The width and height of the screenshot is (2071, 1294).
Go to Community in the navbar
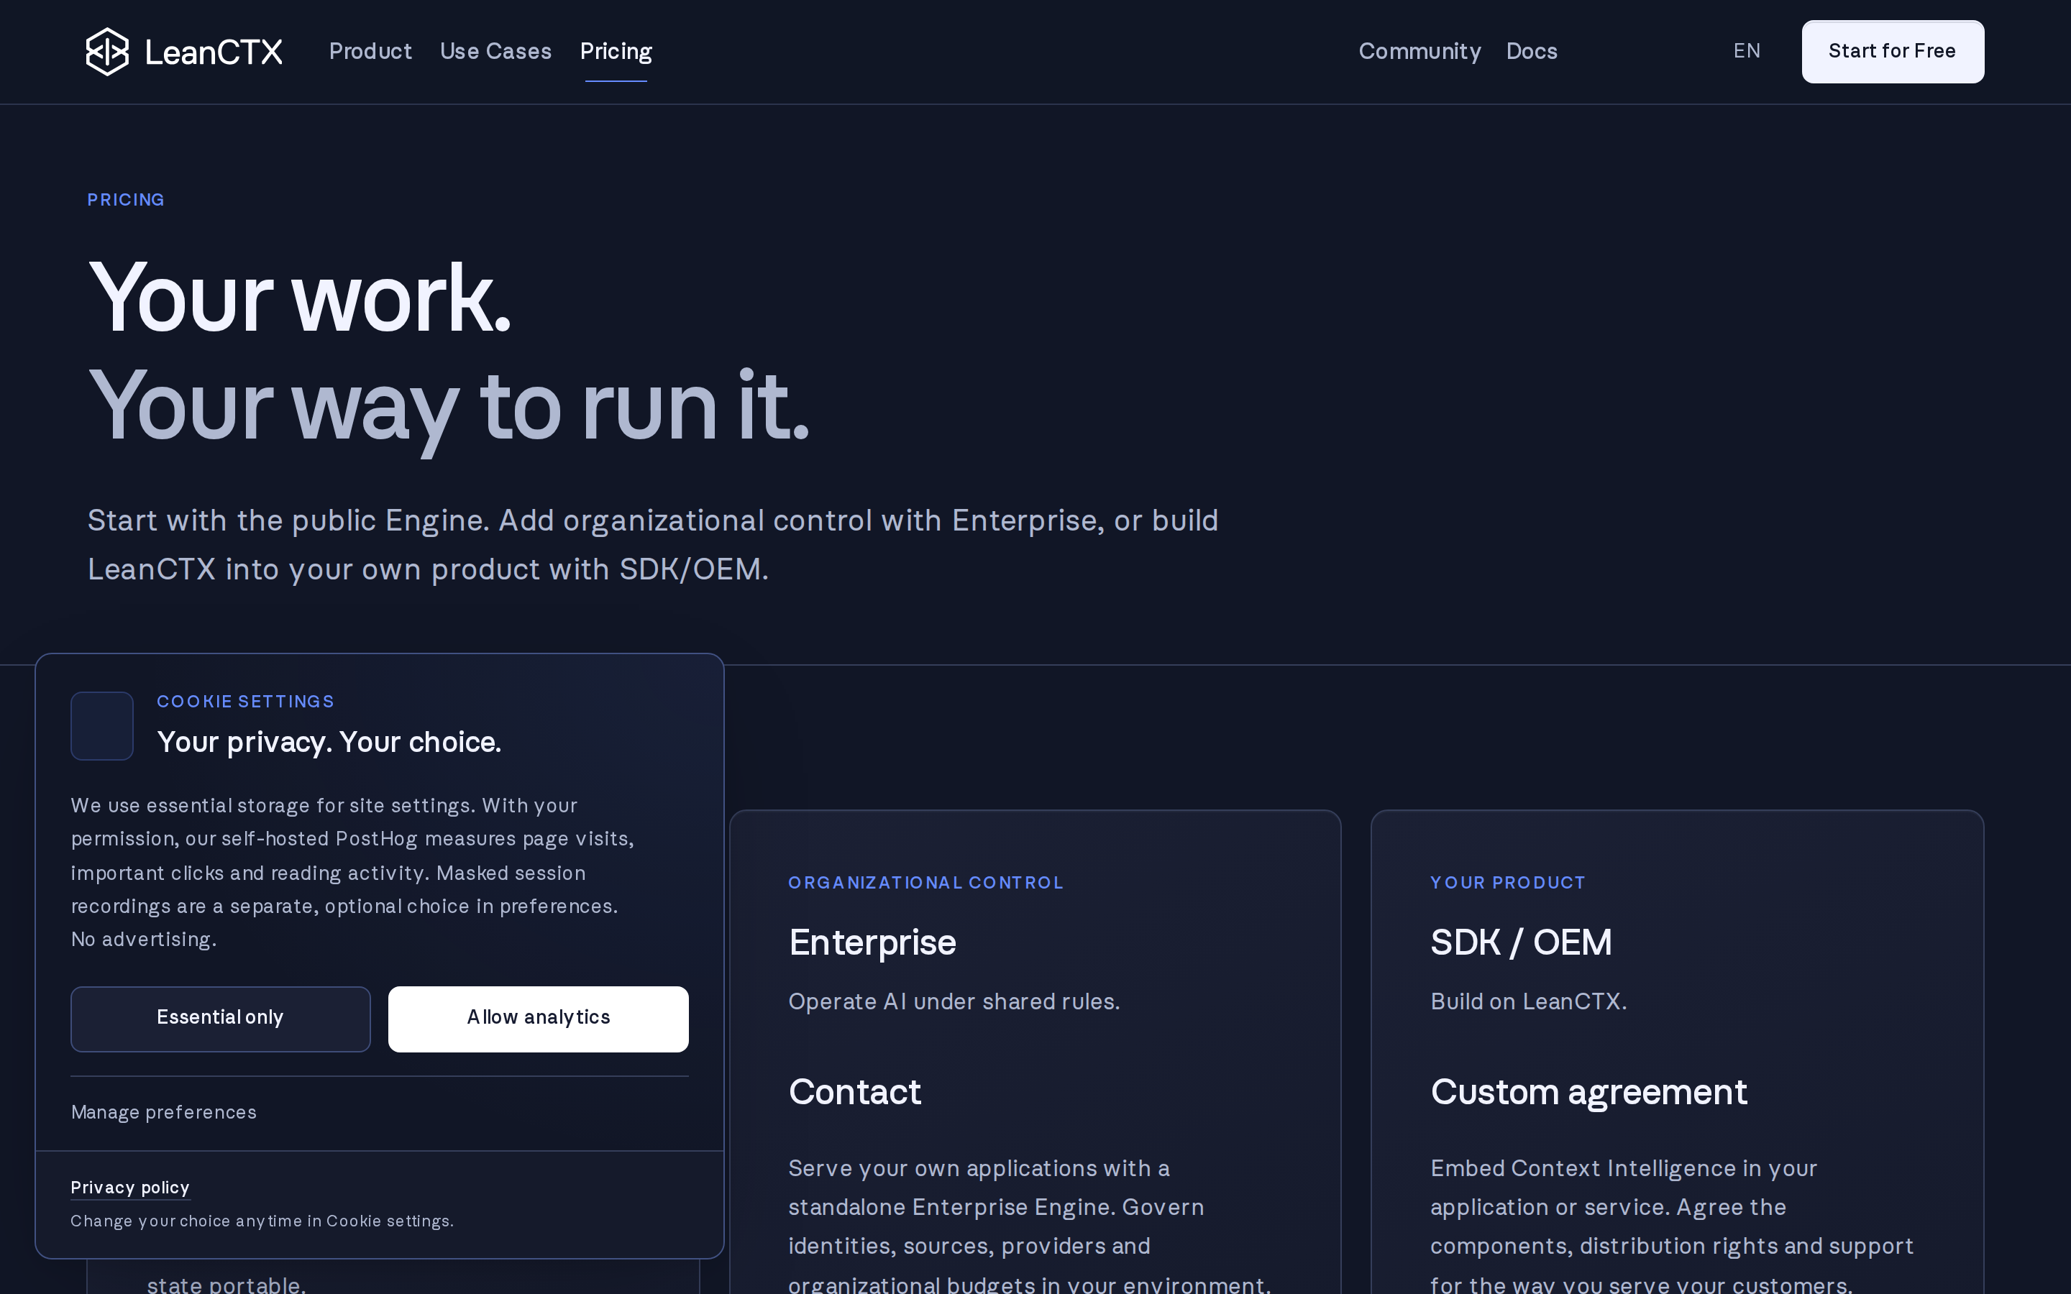[x=1419, y=51]
